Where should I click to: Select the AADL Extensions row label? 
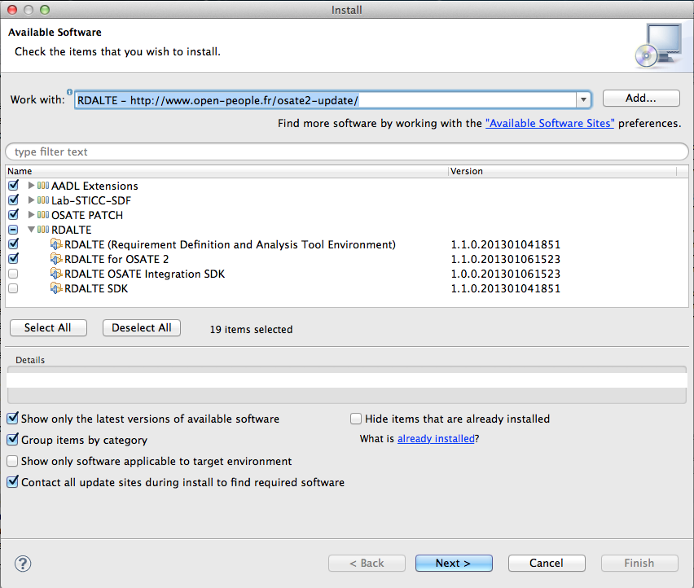(x=94, y=186)
